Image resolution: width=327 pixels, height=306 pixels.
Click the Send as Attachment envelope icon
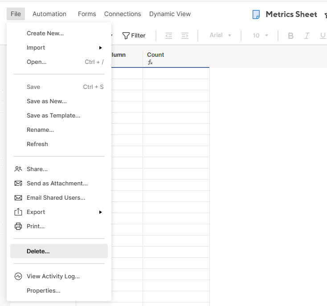18,183
